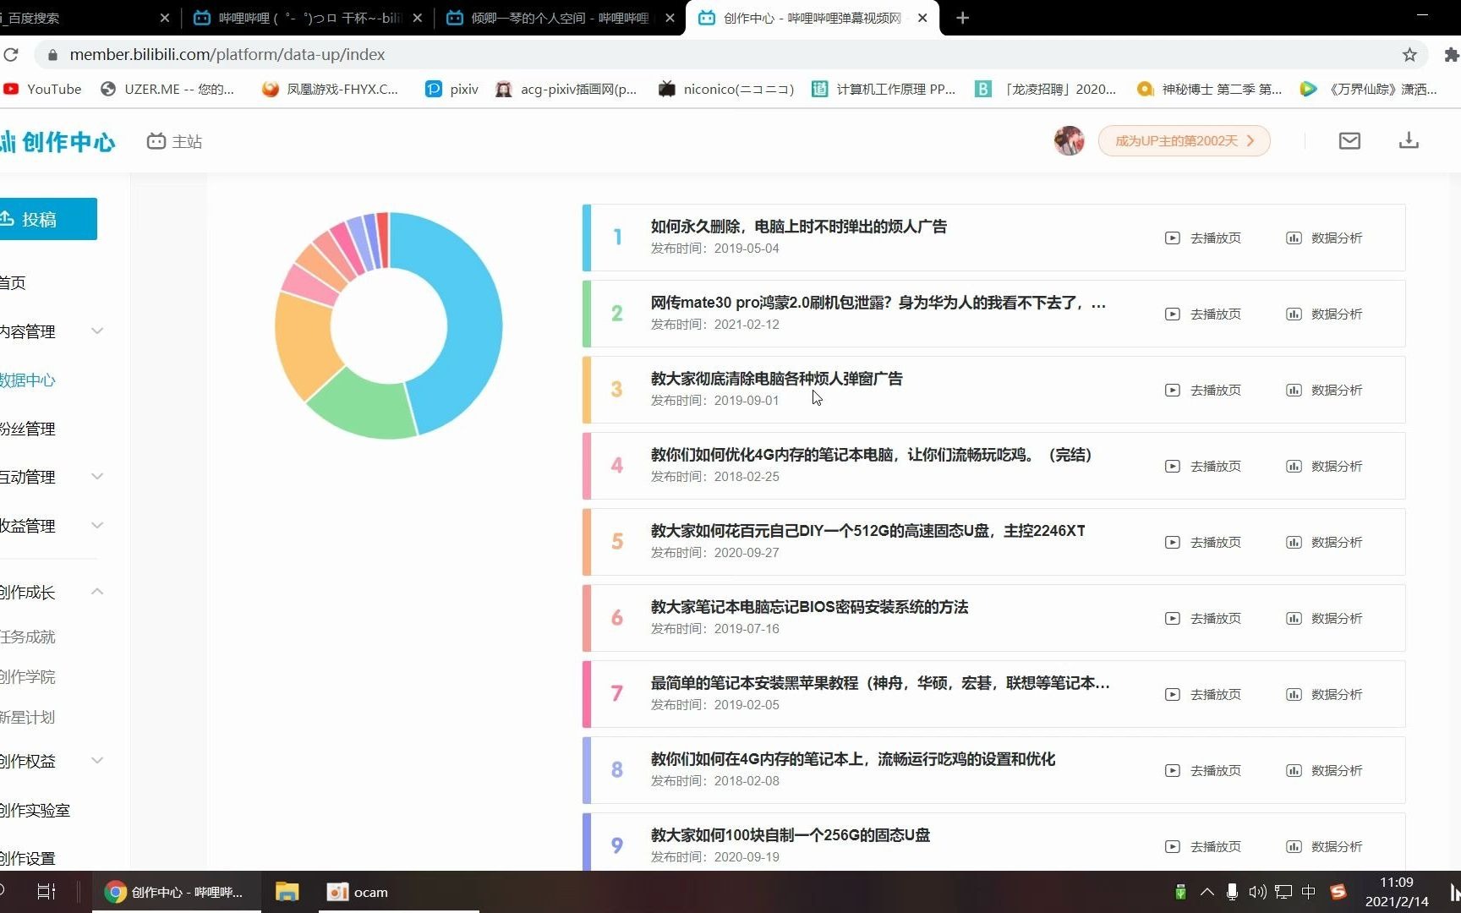Open 数据中心 in the sidebar
The width and height of the screenshot is (1461, 913).
click(x=28, y=380)
